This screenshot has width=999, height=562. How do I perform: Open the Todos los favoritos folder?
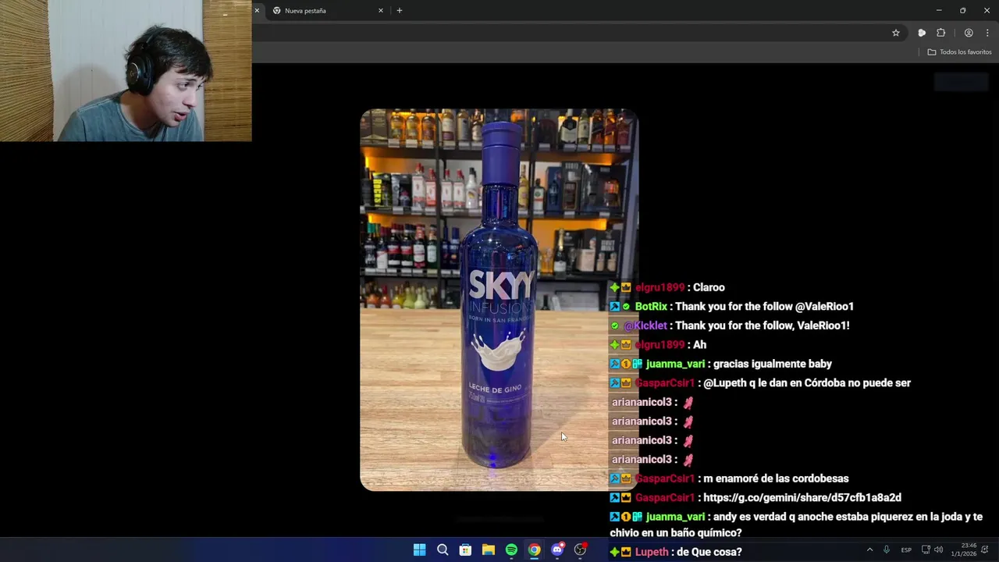(x=959, y=52)
